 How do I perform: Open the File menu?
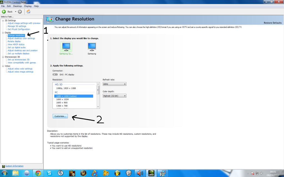point(3,6)
